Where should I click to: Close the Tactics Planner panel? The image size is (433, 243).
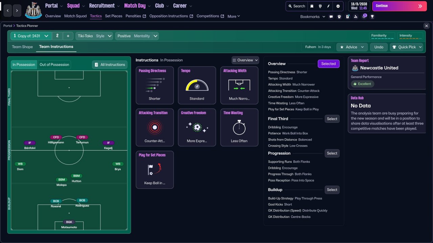[x=426, y=26]
